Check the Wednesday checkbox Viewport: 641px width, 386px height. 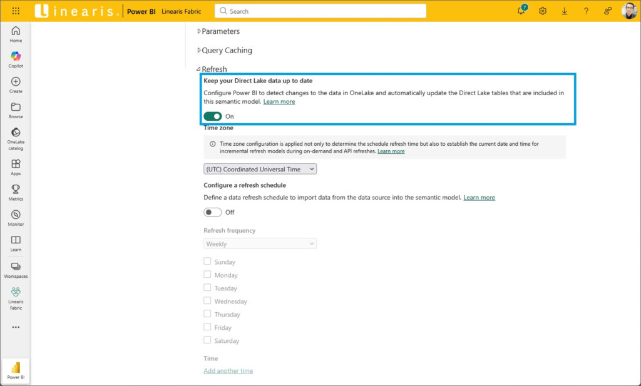pos(207,301)
